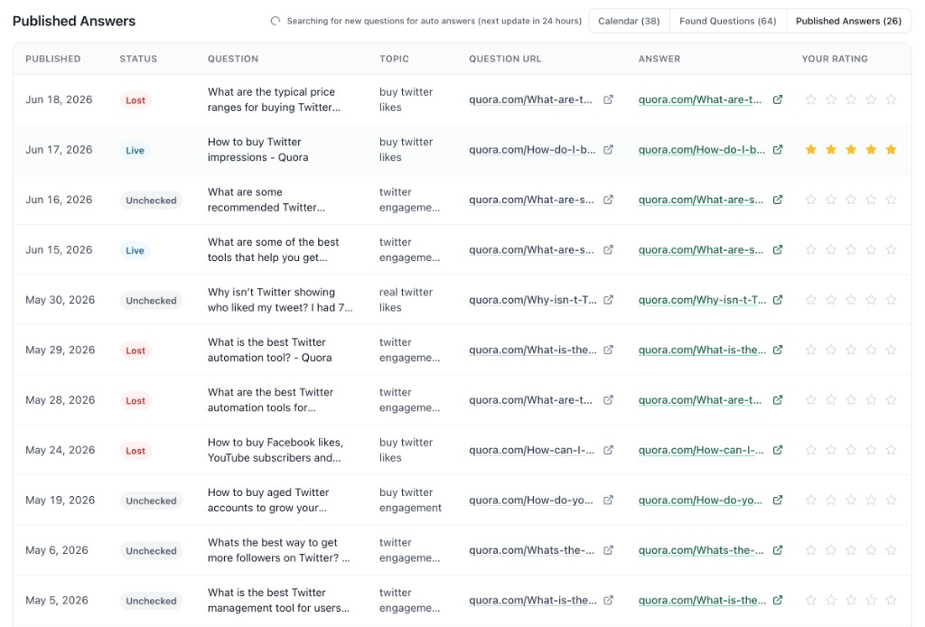Image resolution: width=925 pixels, height=627 pixels.
Task: Open external link icon for Jun 17 question URL
Action: click(x=608, y=150)
